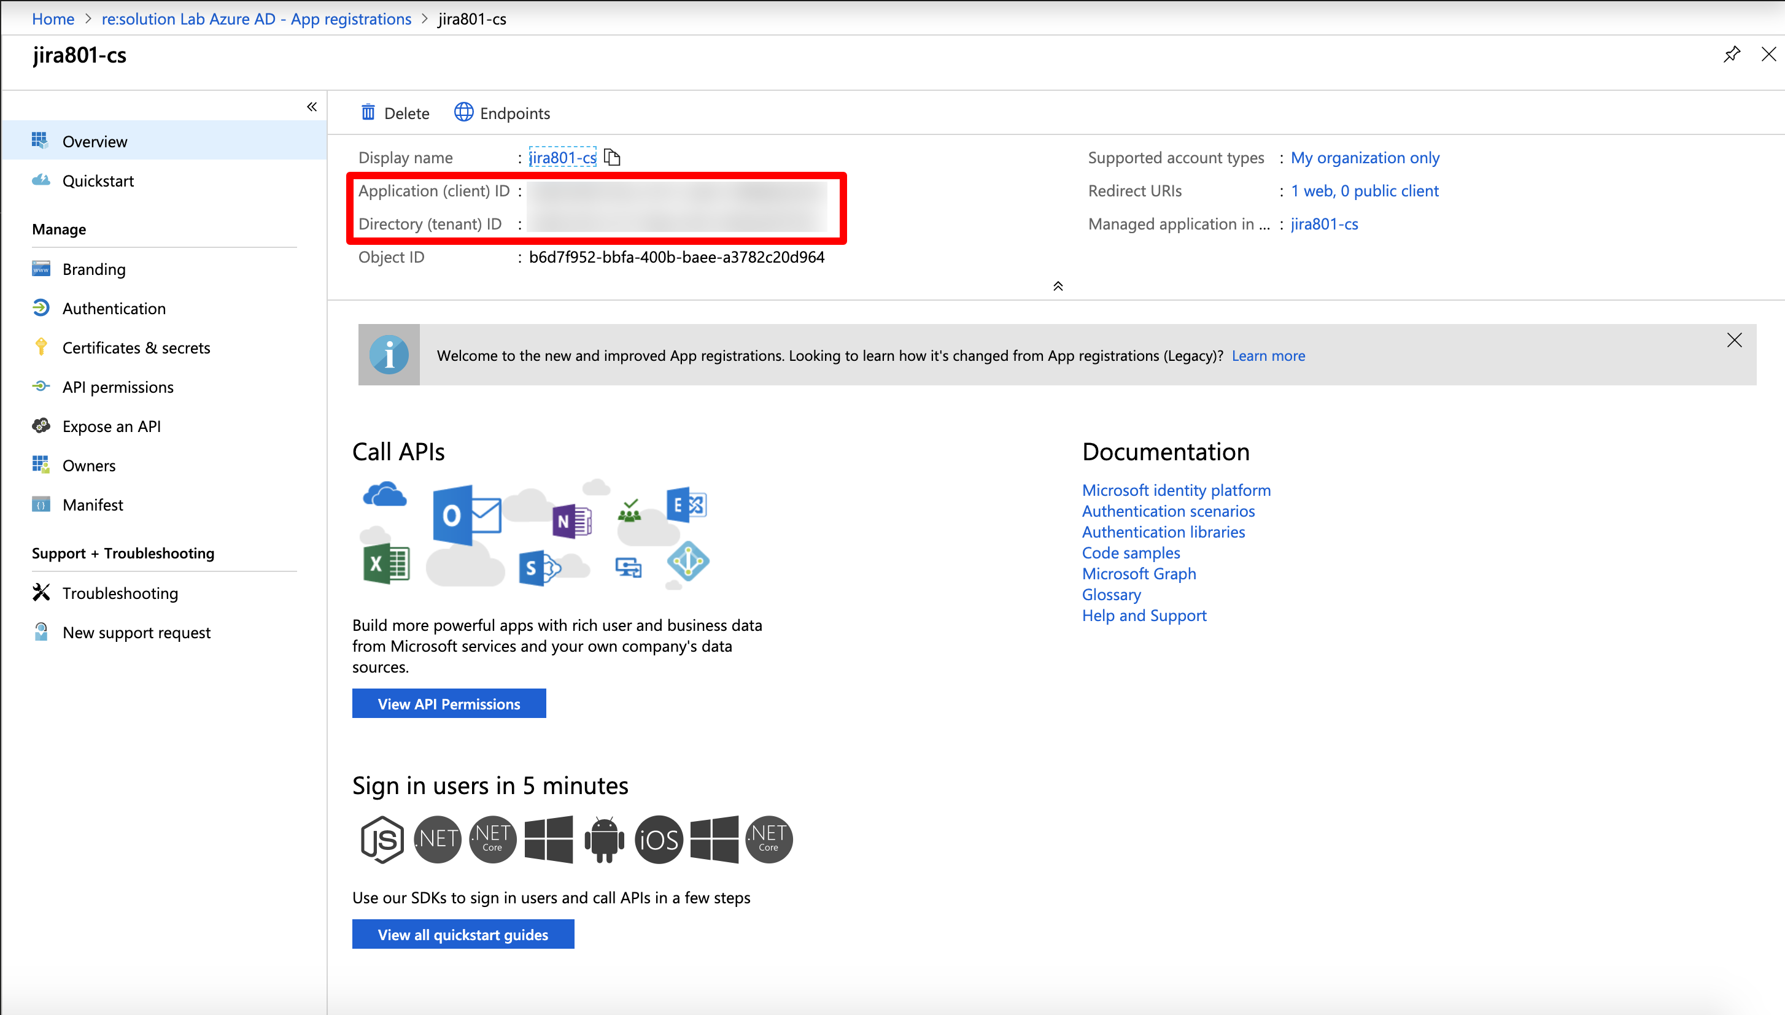The height and width of the screenshot is (1015, 1785).
Task: Open the 1 web, 0 public client link
Action: 1365,191
